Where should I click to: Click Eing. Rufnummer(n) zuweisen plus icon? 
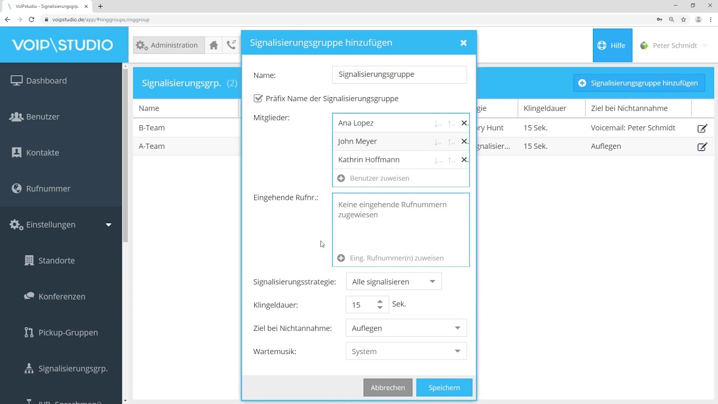[x=341, y=258]
